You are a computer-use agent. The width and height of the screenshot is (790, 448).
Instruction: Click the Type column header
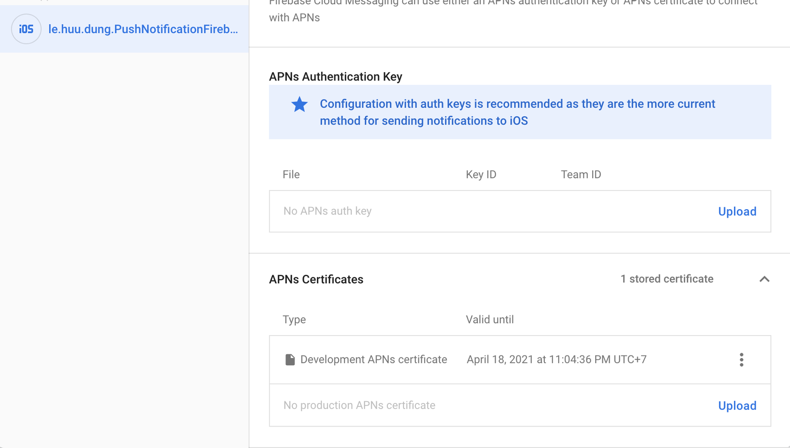click(294, 320)
